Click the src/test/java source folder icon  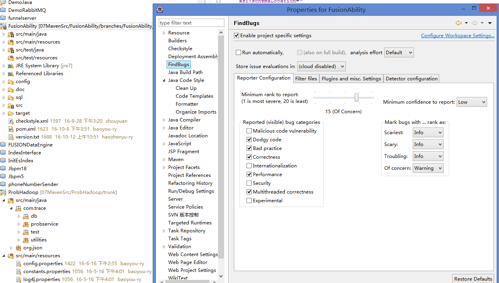coord(11,50)
